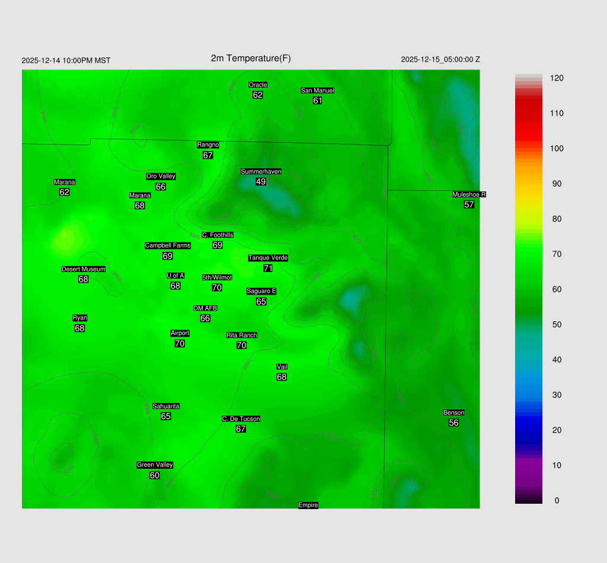
Task: Select the Benson station label
Action: tap(453, 412)
